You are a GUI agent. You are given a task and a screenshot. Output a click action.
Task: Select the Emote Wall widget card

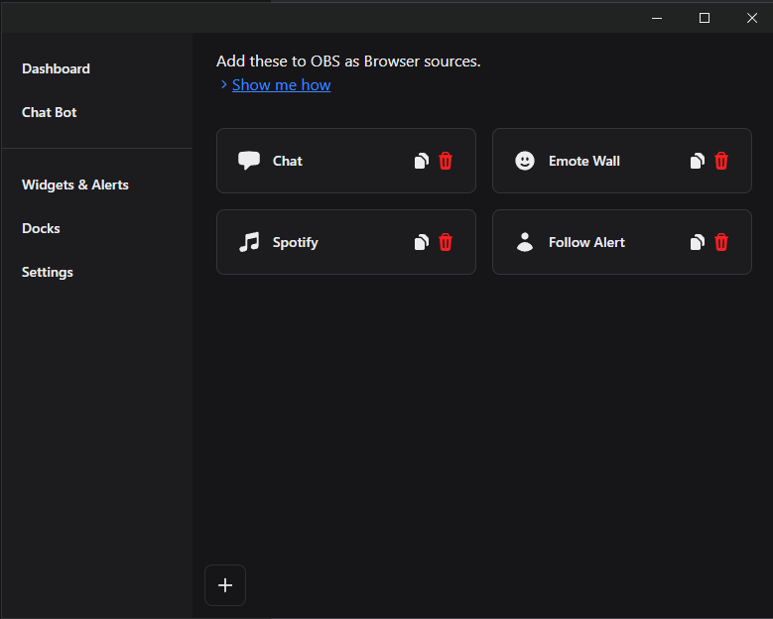click(585, 161)
